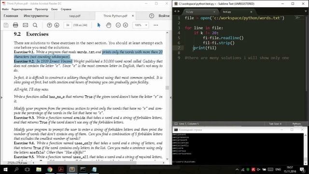Toggle Sublime sidebar via status bar icon

[176, 124]
